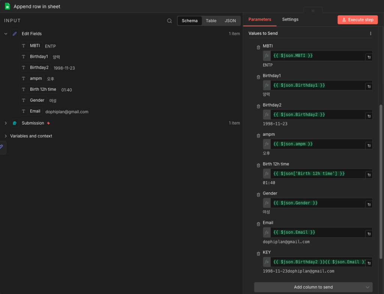Switch input view to JSON

pos(230,21)
